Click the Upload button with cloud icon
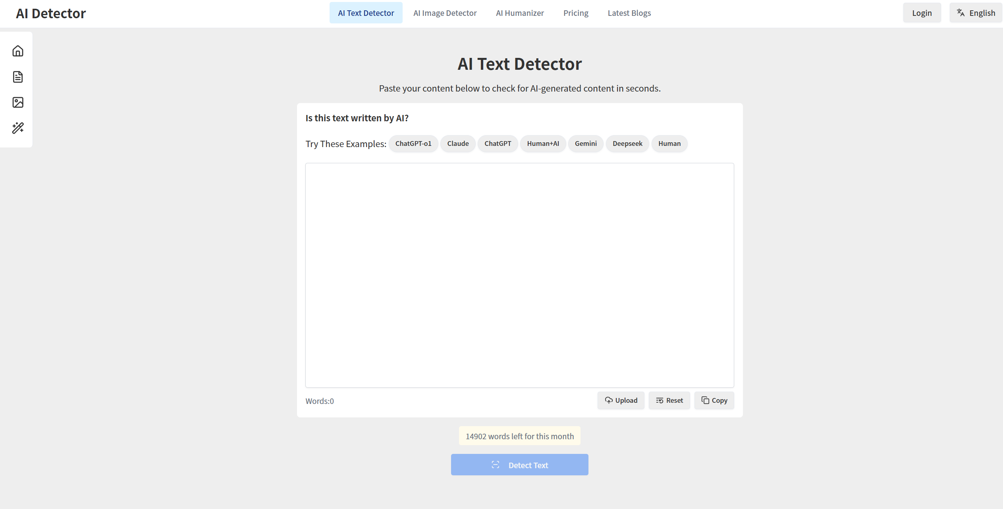The height and width of the screenshot is (509, 1003). point(621,400)
